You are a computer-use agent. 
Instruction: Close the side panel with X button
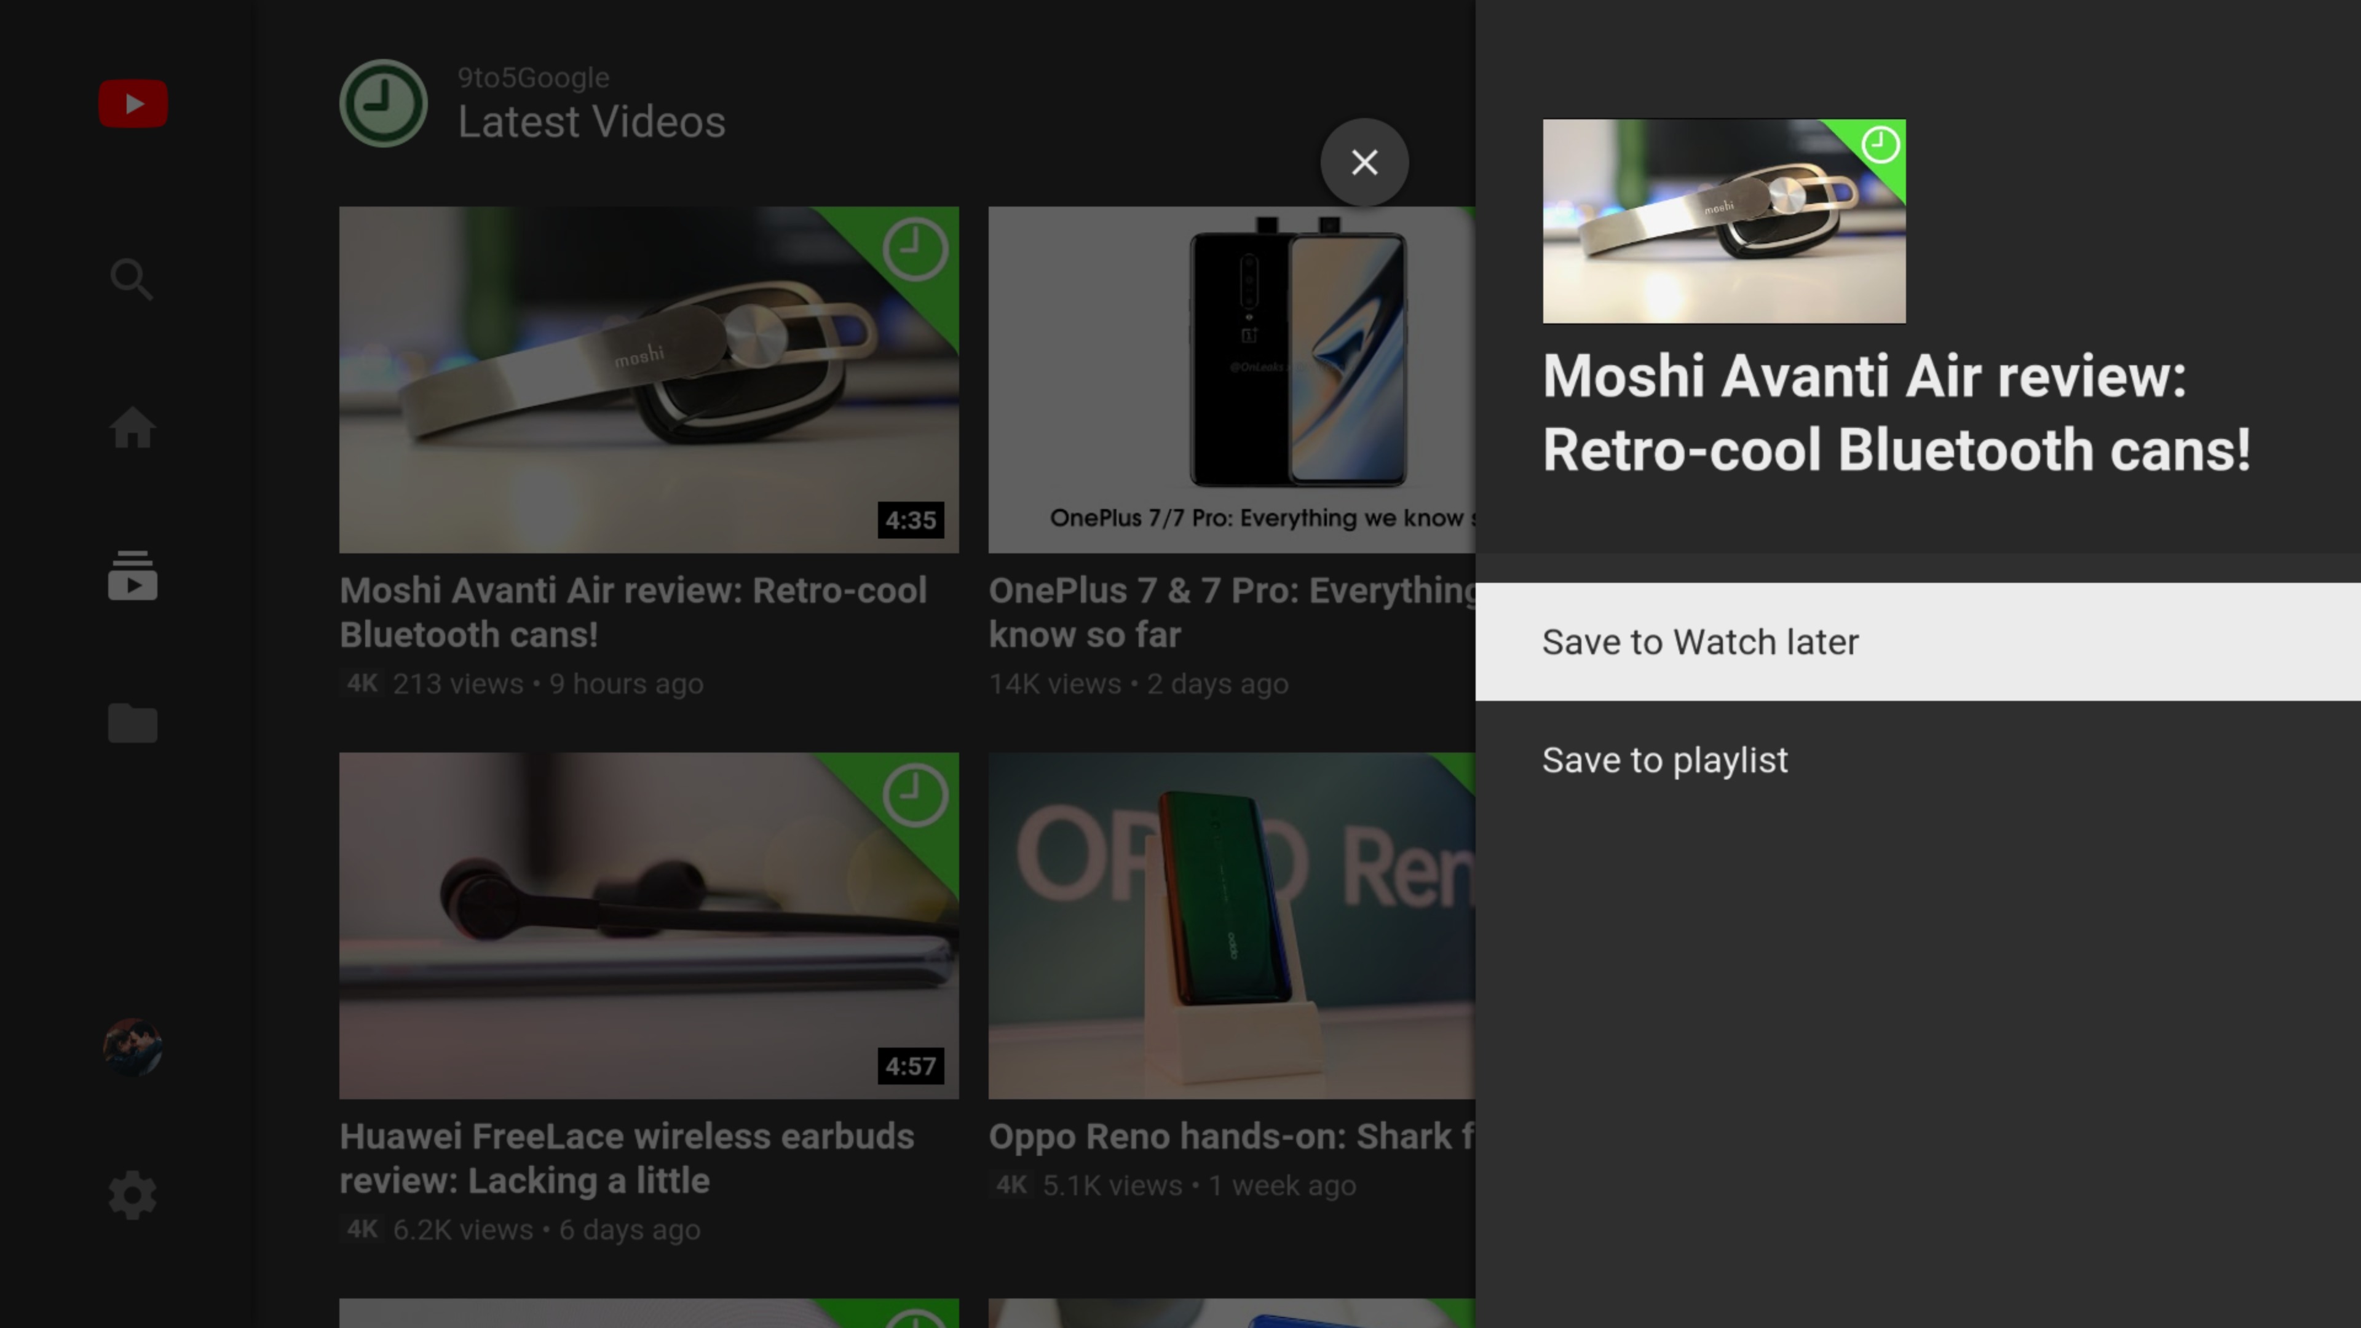click(x=1364, y=162)
